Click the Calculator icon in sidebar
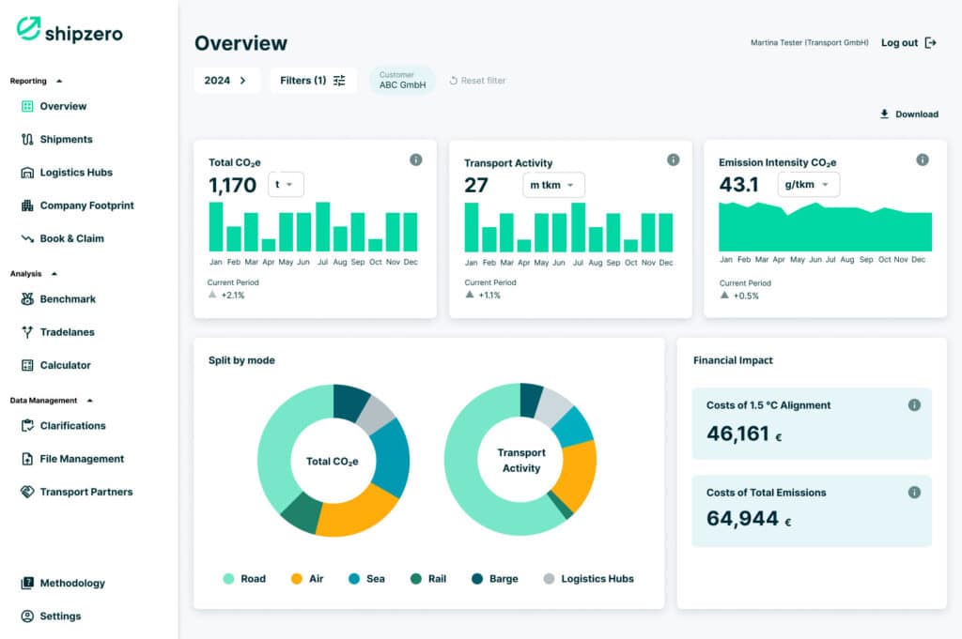 tap(27, 365)
